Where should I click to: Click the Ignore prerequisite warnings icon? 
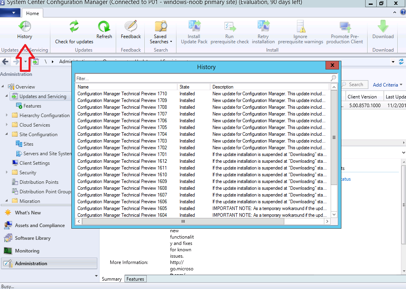click(301, 27)
